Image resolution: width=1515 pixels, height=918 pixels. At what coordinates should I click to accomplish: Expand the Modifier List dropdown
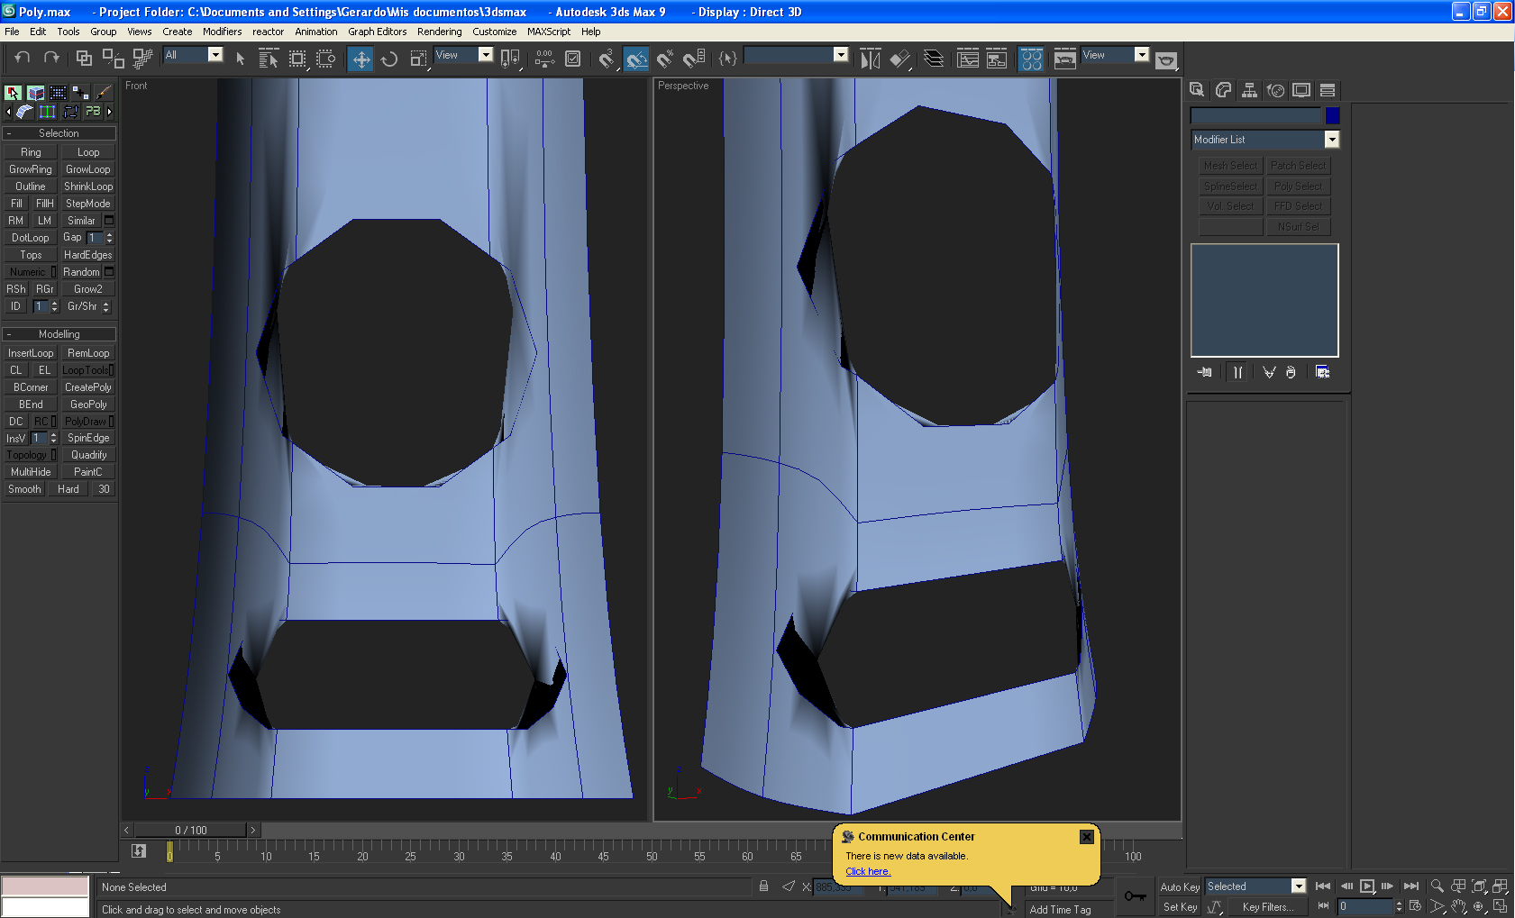(1331, 140)
